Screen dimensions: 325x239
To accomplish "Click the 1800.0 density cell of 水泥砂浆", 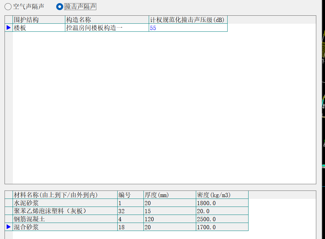I will [222, 203].
